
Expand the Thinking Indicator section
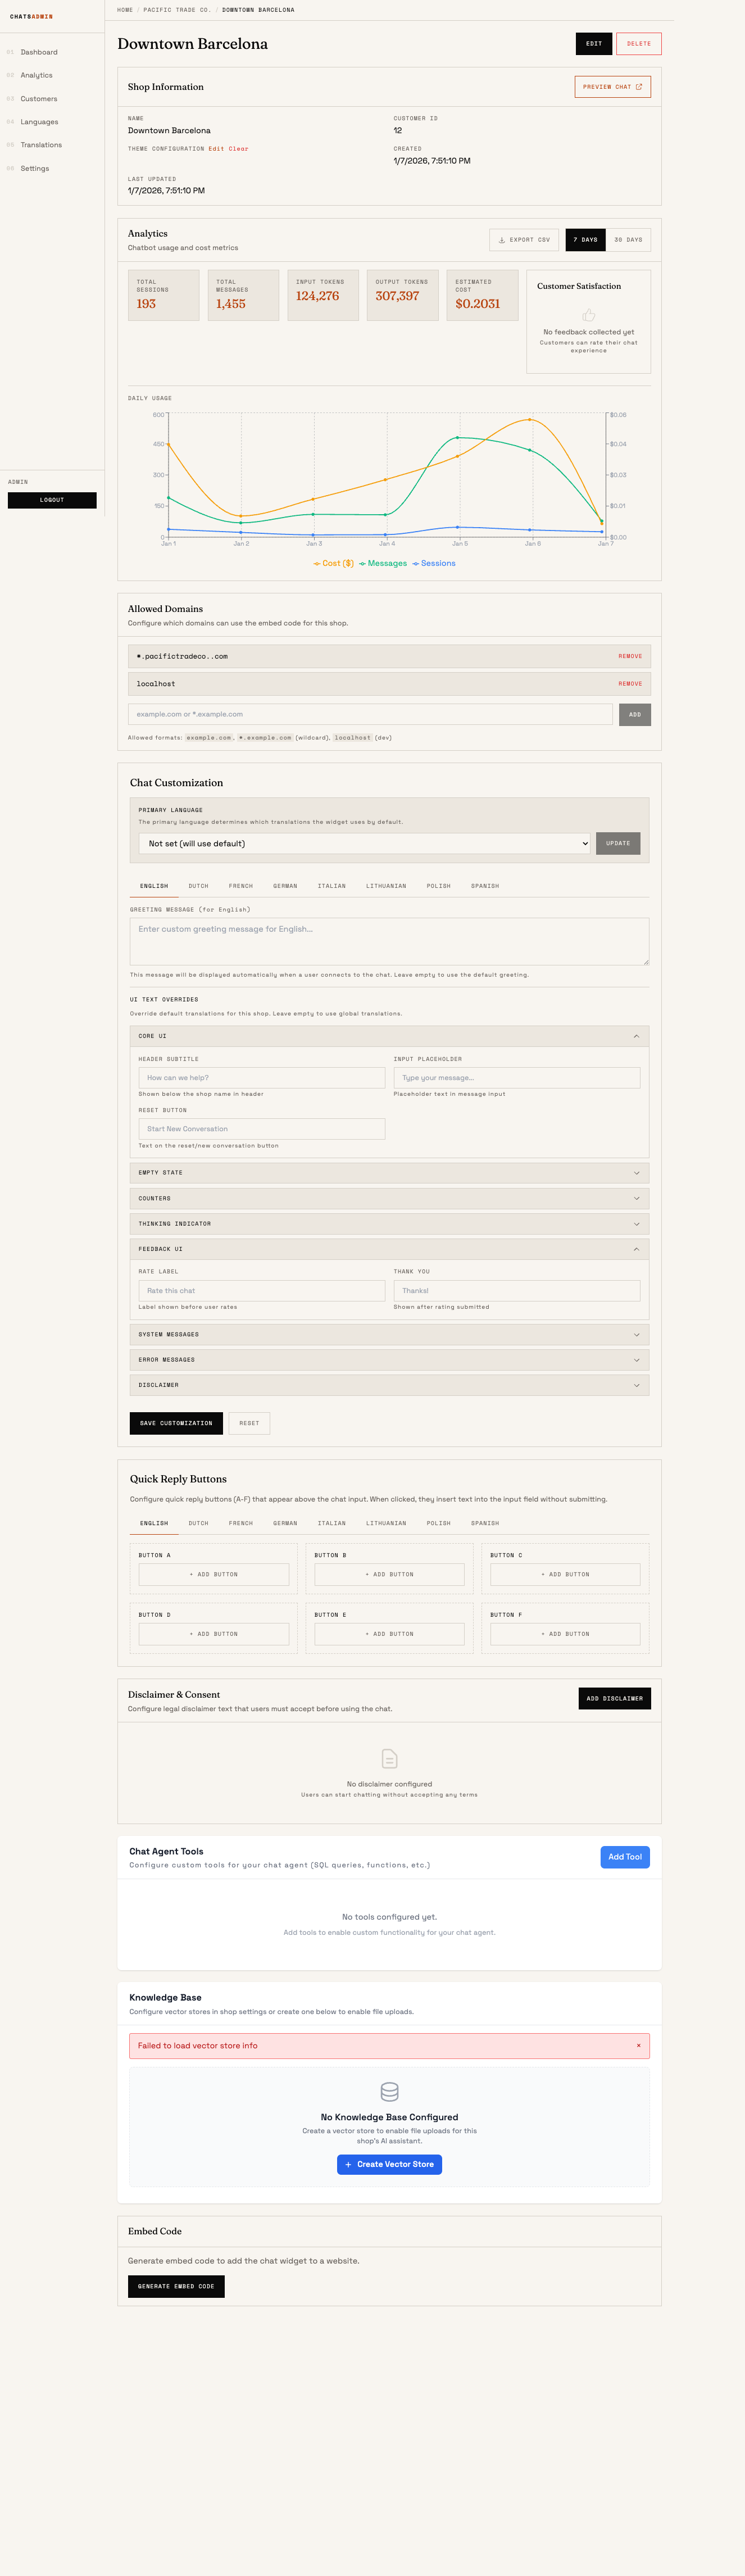pos(389,1224)
